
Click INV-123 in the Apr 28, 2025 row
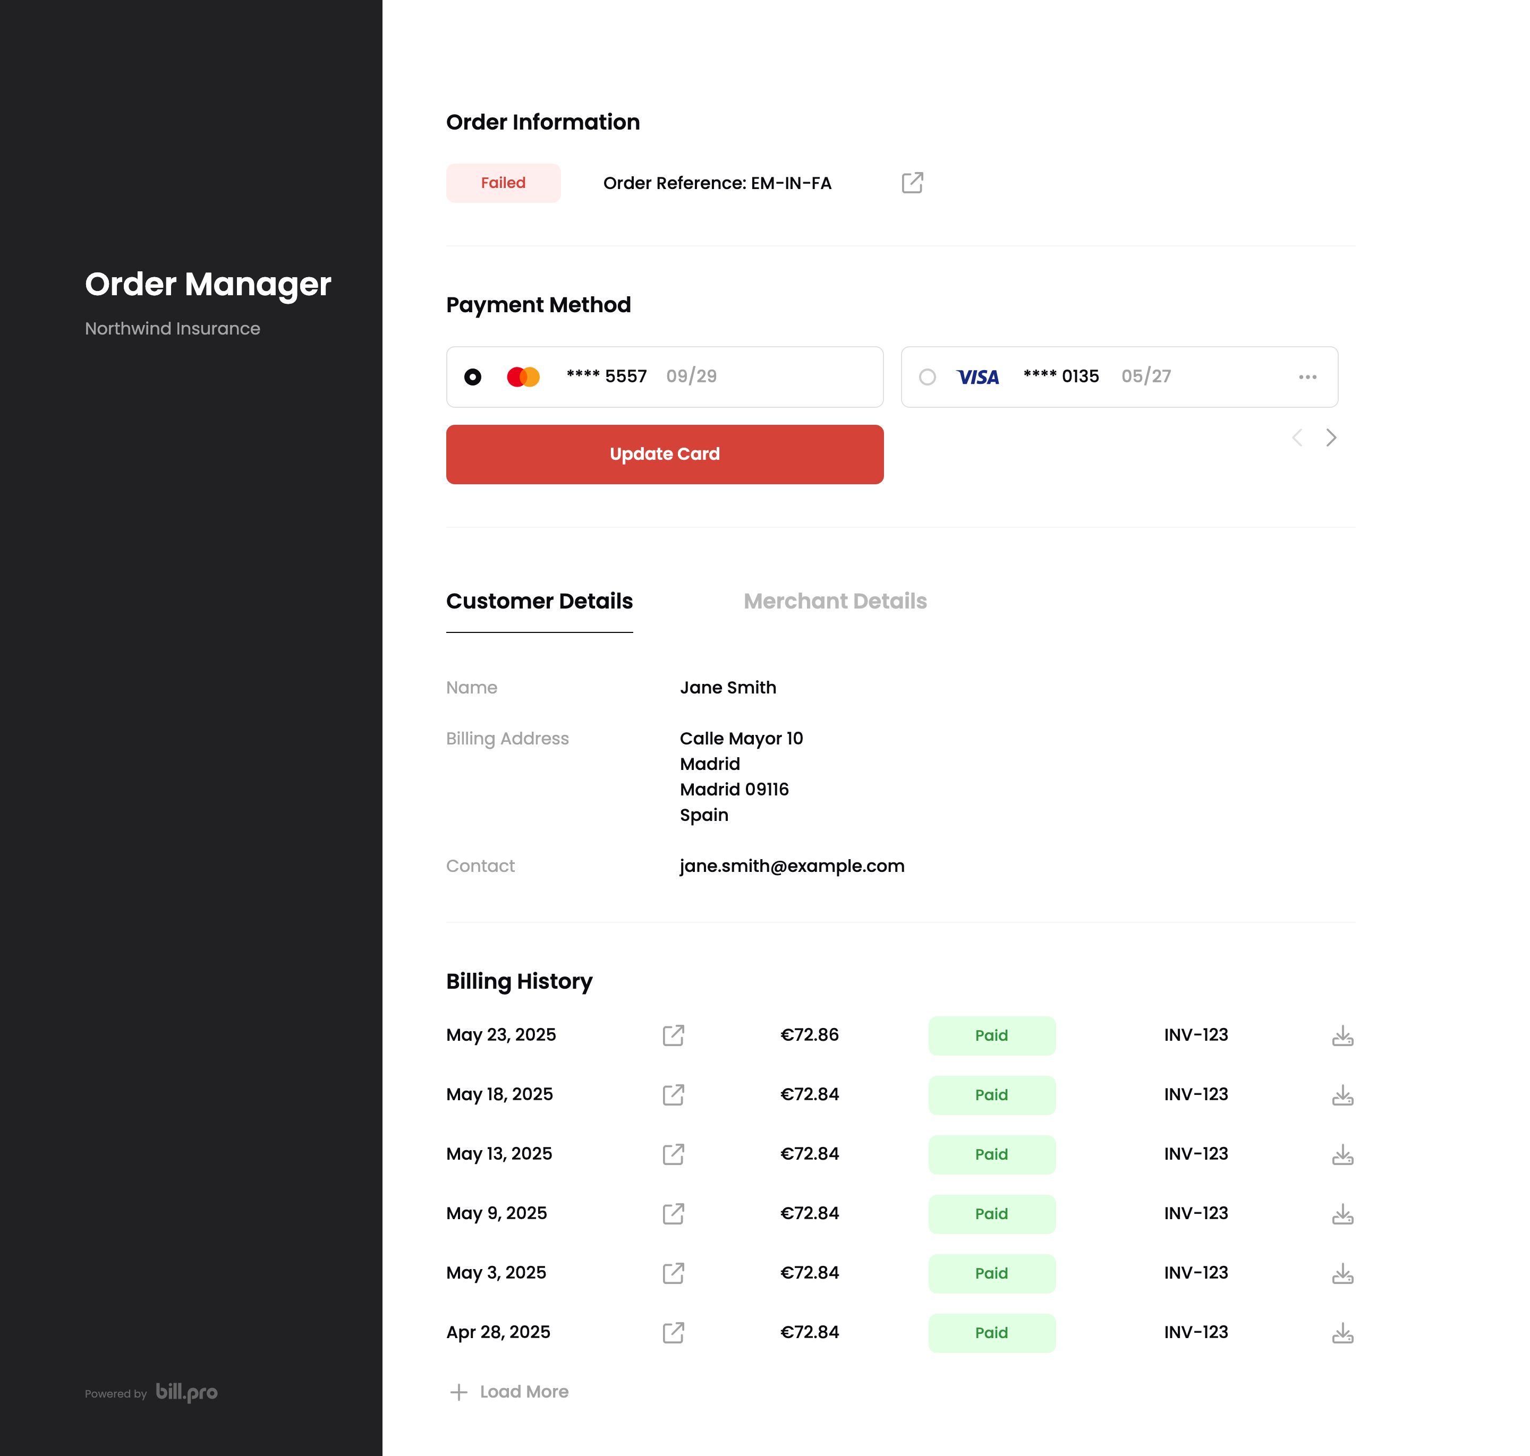point(1196,1333)
